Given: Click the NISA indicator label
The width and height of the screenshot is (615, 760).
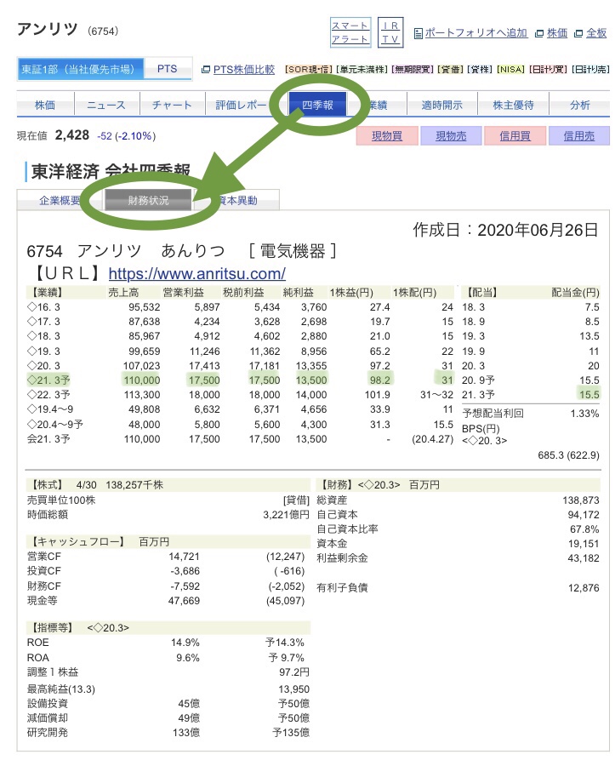Looking at the screenshot, I should pos(511,69).
